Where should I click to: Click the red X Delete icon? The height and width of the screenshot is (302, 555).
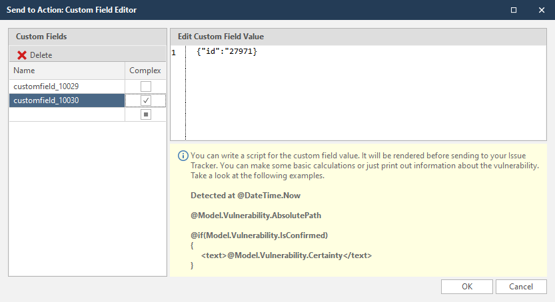pyautogui.click(x=22, y=55)
